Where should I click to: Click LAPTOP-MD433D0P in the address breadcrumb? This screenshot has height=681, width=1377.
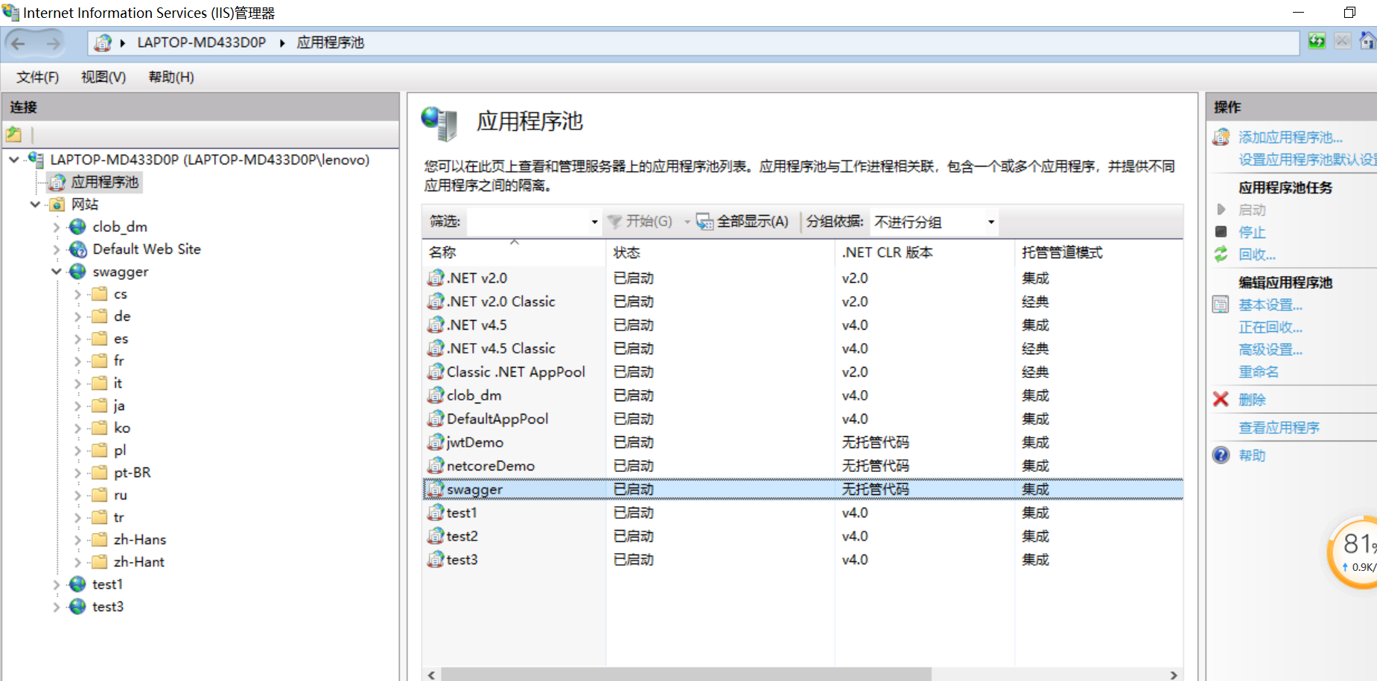click(x=201, y=42)
